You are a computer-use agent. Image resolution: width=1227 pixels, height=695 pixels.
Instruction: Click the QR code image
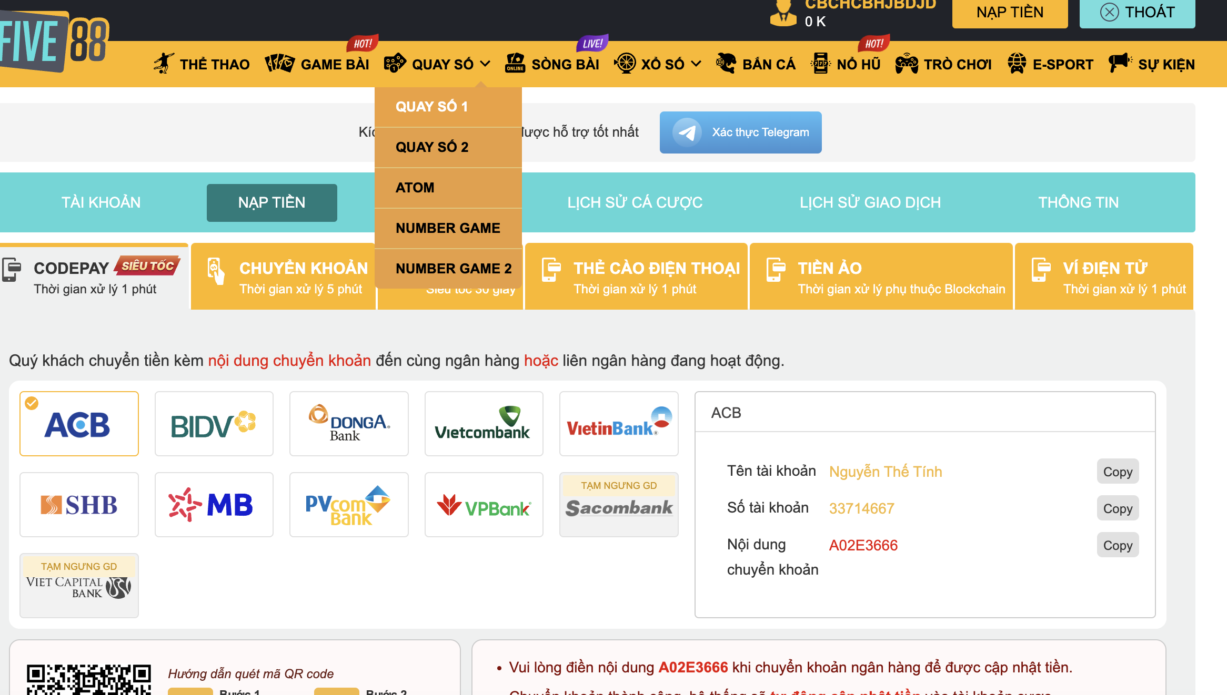pos(88,679)
